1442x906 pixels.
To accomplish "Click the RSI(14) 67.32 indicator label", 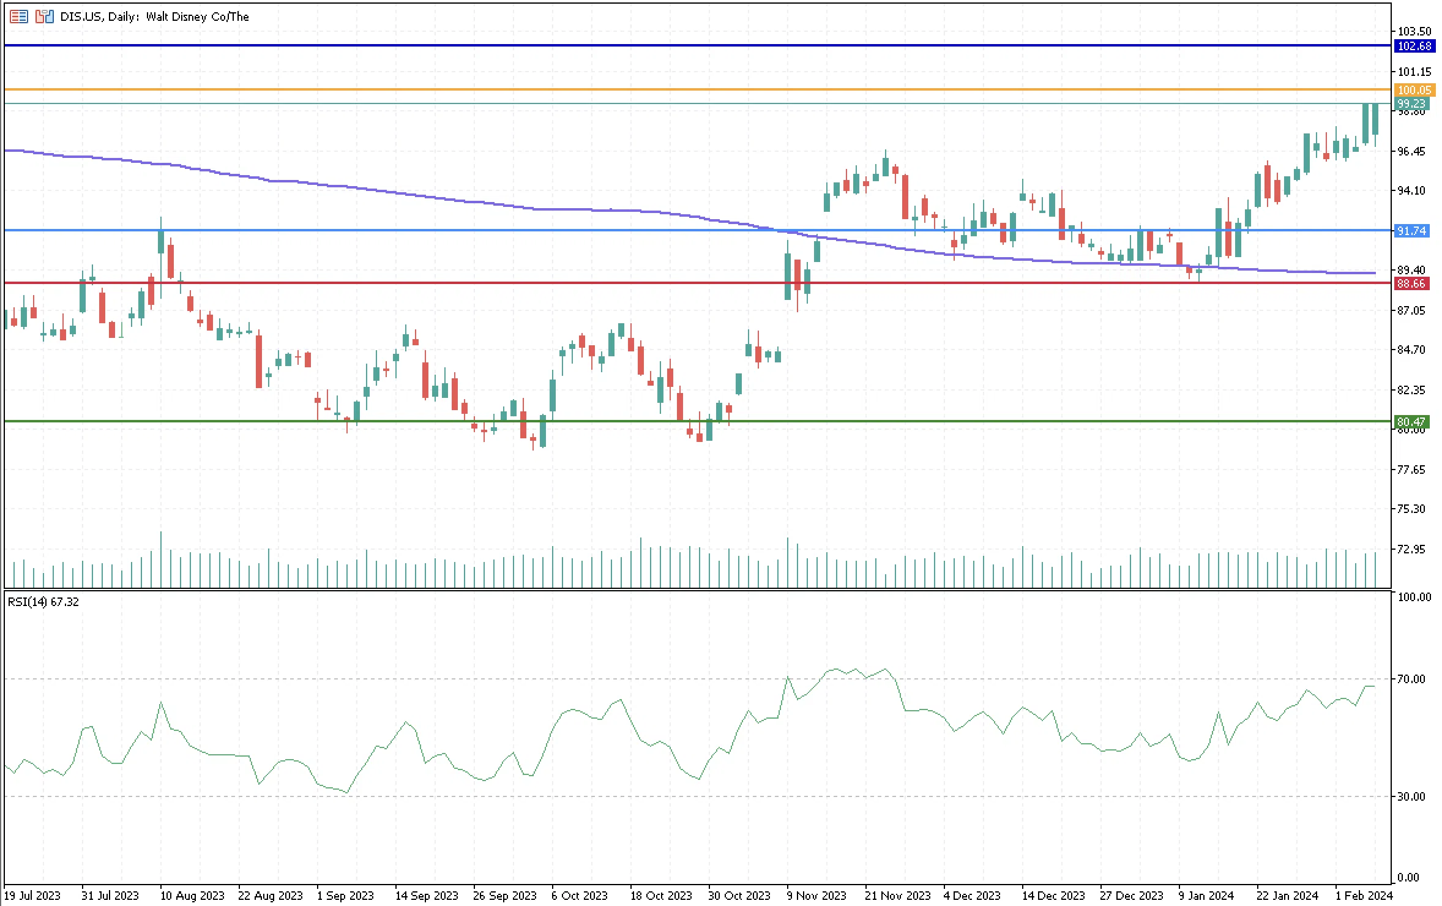I will click(43, 602).
